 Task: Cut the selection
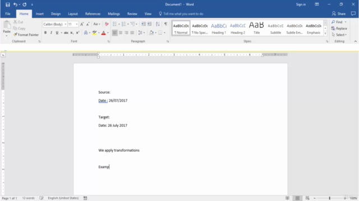coord(19,22)
